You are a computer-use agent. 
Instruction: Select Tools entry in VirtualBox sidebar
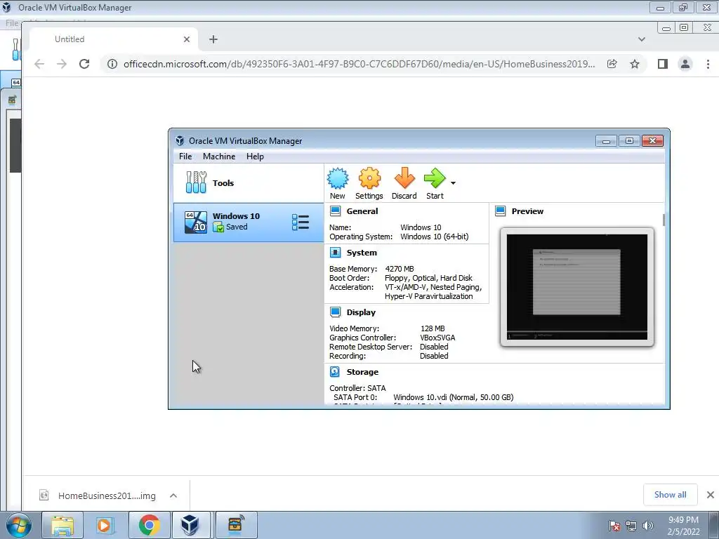pos(249,183)
